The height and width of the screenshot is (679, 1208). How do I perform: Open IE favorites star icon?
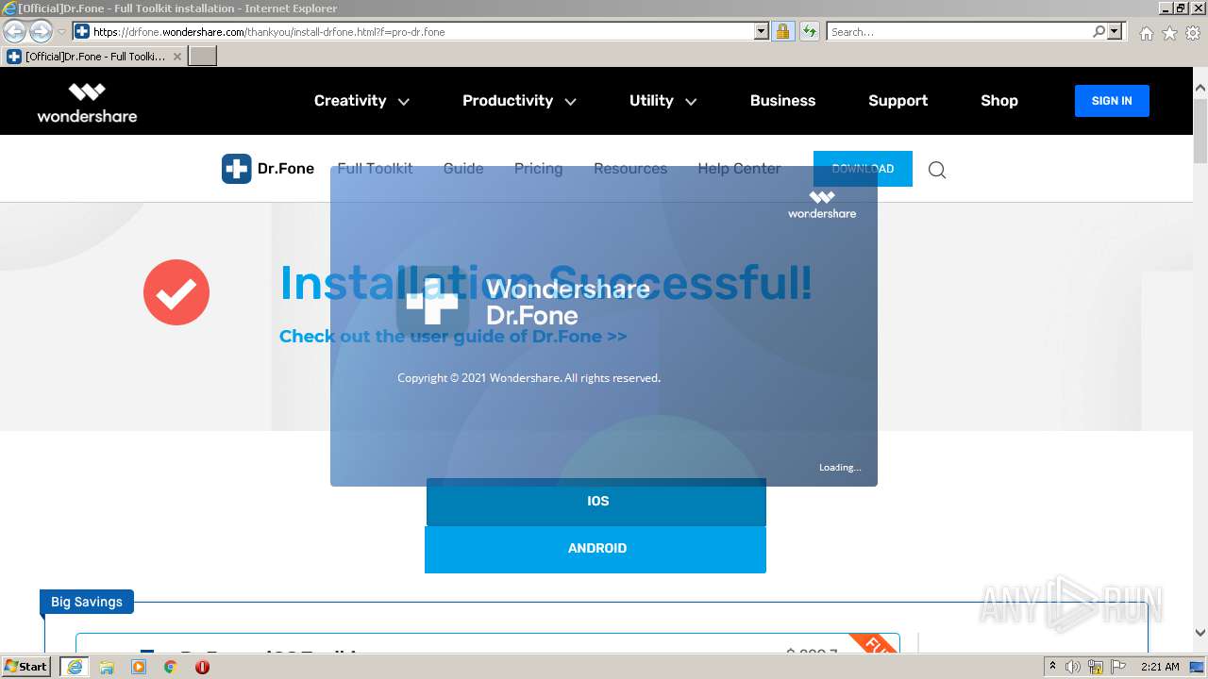pyautogui.click(x=1169, y=33)
